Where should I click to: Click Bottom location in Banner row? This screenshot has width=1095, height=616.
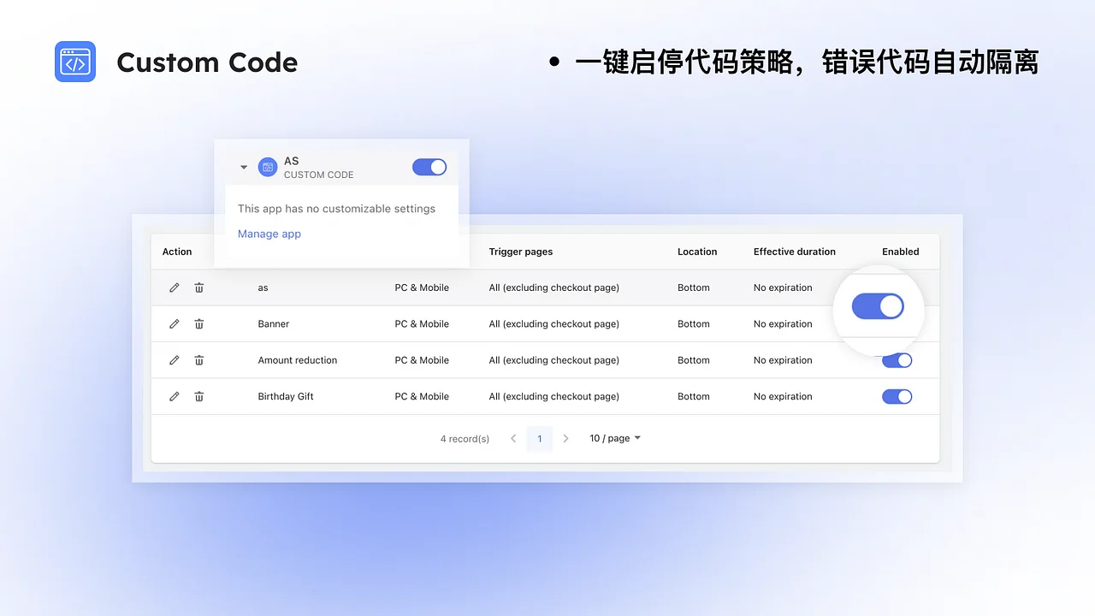[694, 323]
